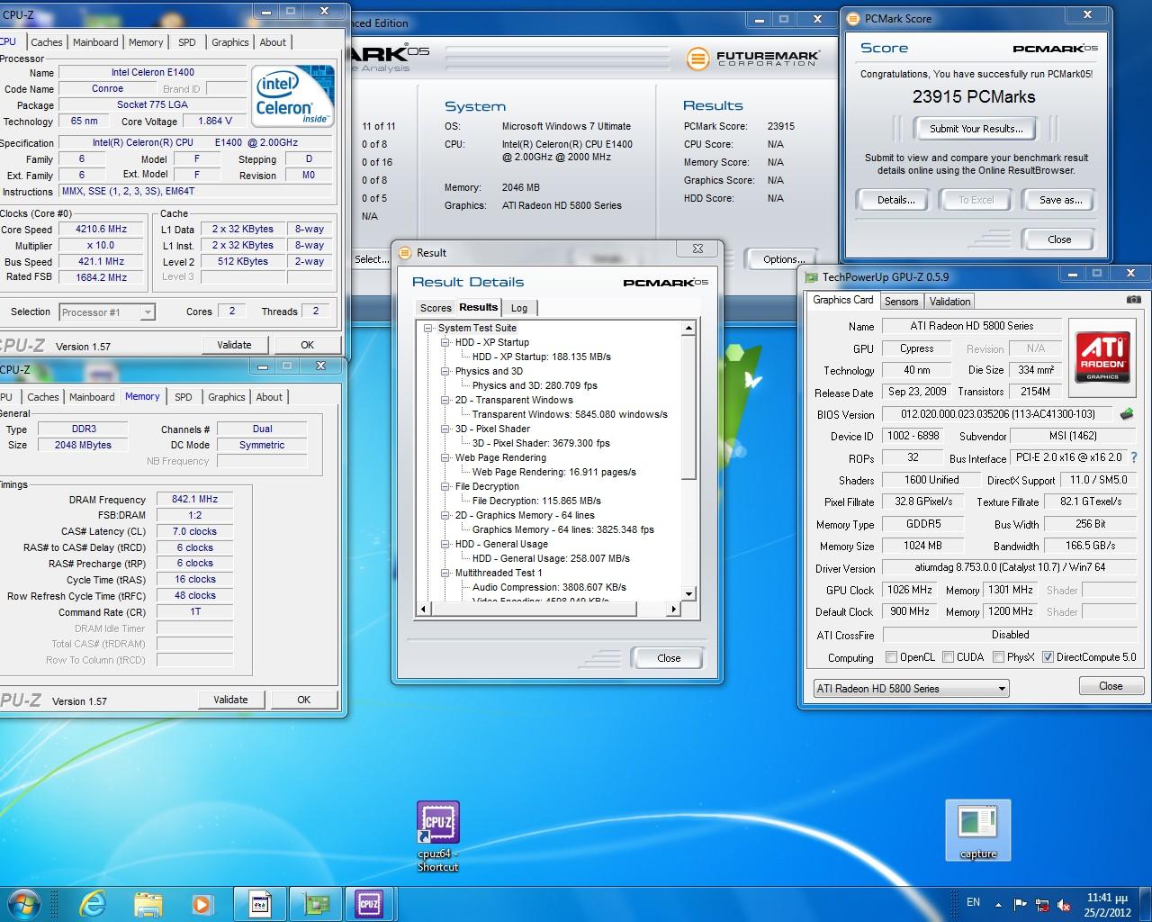
Task: Open the Start menu orb
Action: pyautogui.click(x=24, y=903)
